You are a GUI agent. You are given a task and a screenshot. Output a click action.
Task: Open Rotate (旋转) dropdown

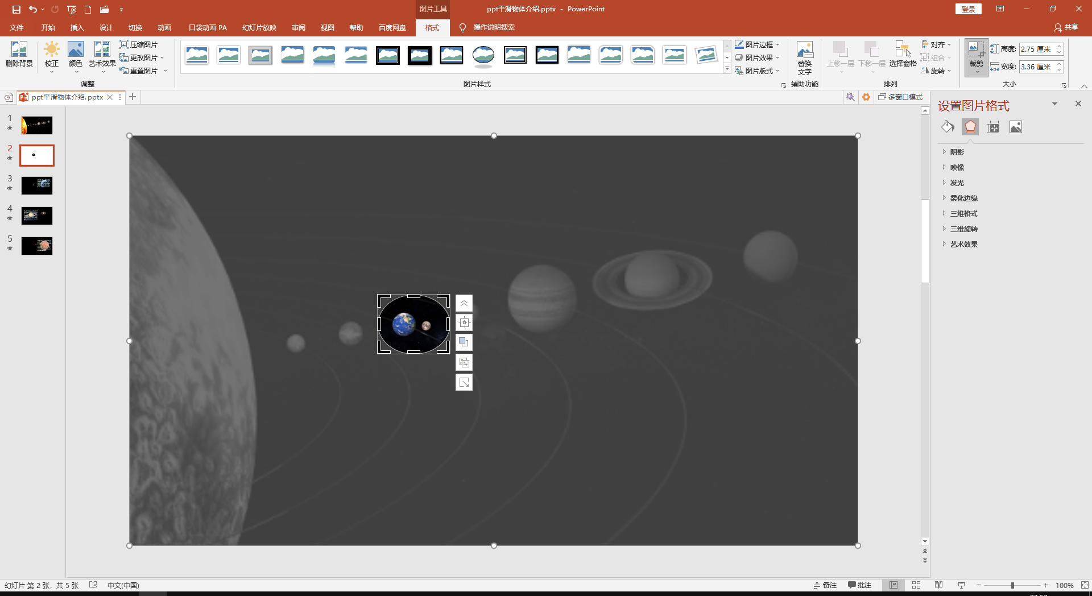936,71
